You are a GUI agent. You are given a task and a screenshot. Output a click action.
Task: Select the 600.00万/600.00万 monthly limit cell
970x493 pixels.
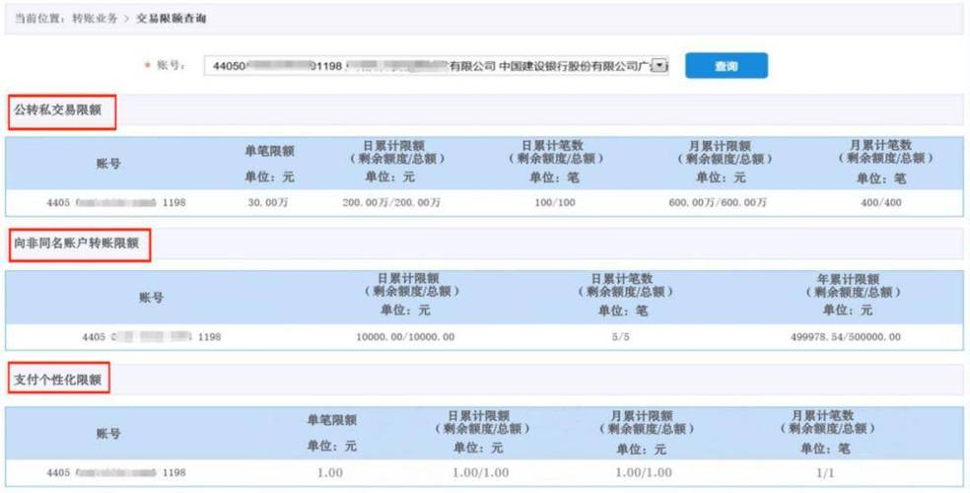click(x=719, y=203)
